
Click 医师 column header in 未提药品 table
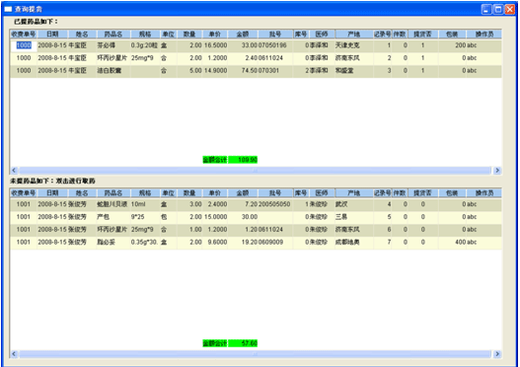point(322,192)
